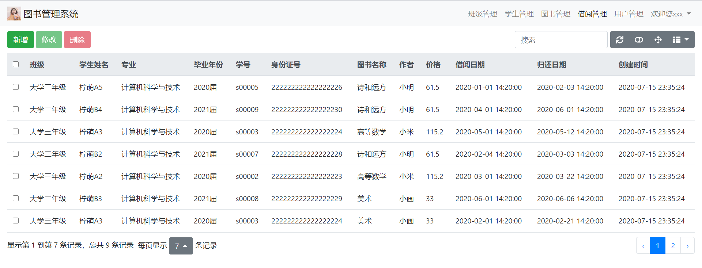Click the 图书管理系统 title link
Viewport: 702px width, 268px height.
click(51, 14)
